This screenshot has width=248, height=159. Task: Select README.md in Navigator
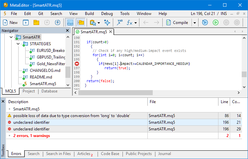[41, 77]
